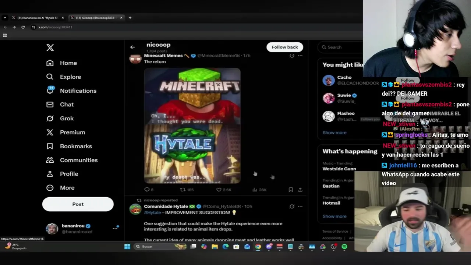This screenshot has height=265, width=471.
Task: Open the tab search dropdown arrow
Action: point(5,18)
